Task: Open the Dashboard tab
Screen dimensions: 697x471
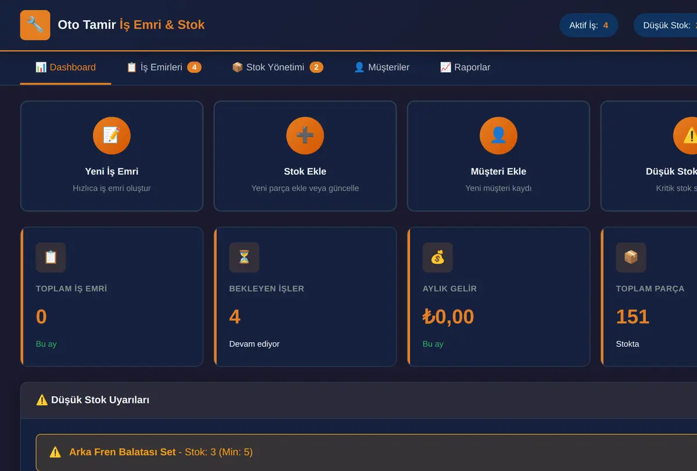Action: (66, 67)
